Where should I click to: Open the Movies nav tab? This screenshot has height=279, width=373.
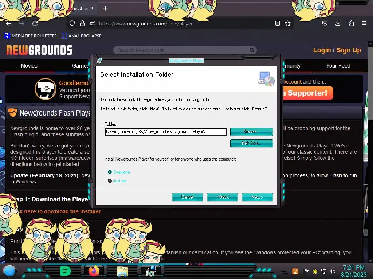29,66
